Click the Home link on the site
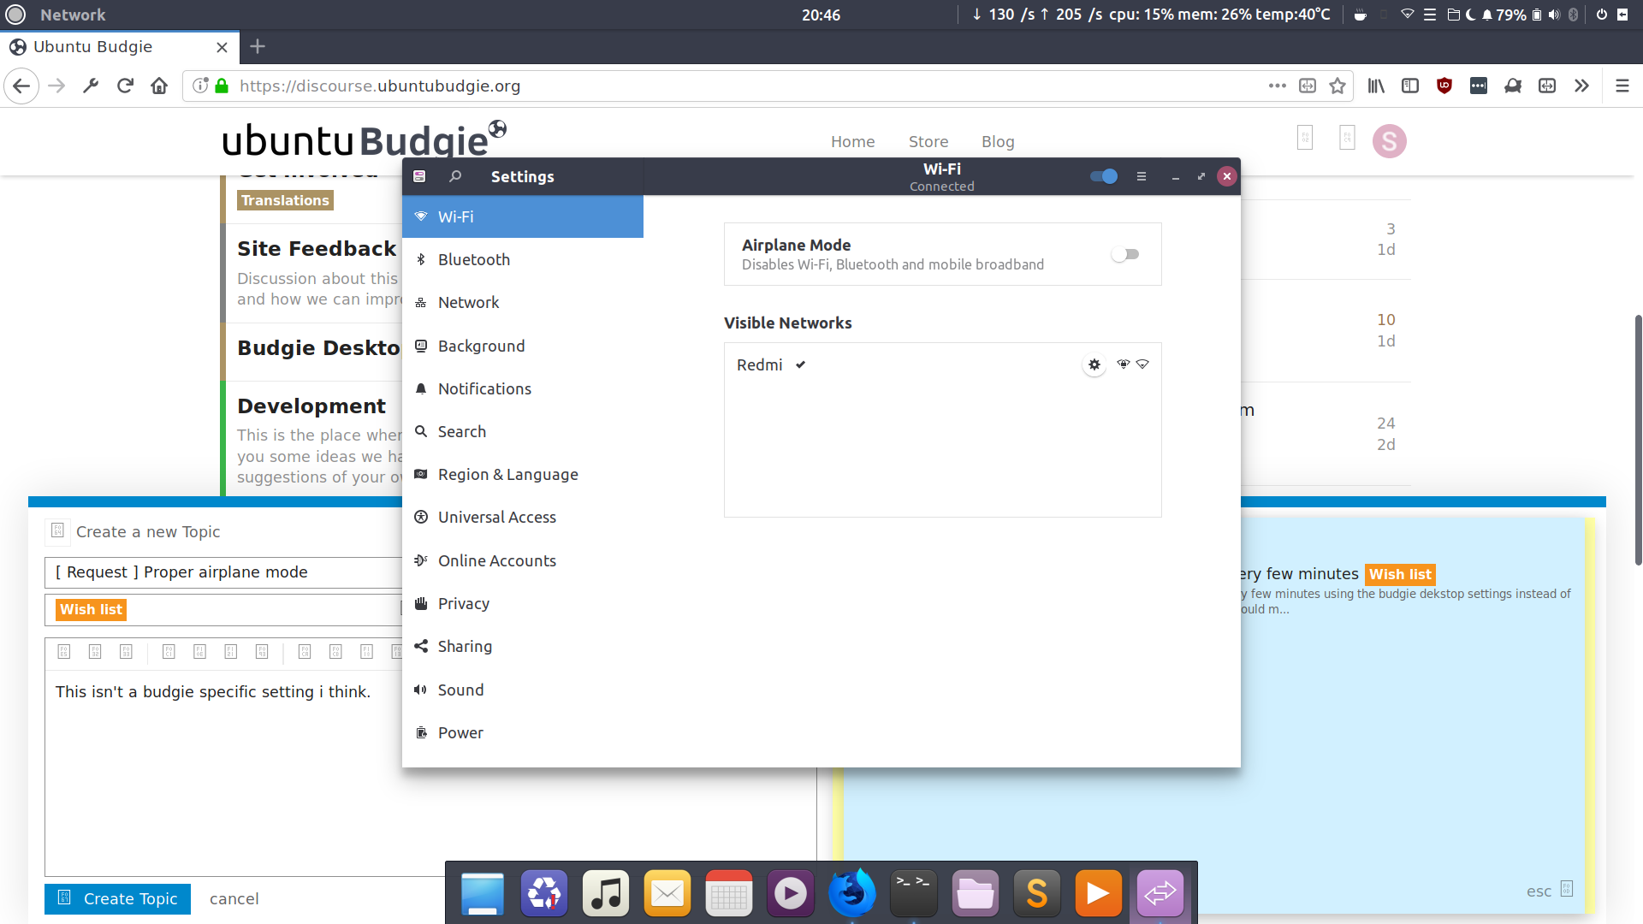This screenshot has width=1643, height=924. click(852, 141)
